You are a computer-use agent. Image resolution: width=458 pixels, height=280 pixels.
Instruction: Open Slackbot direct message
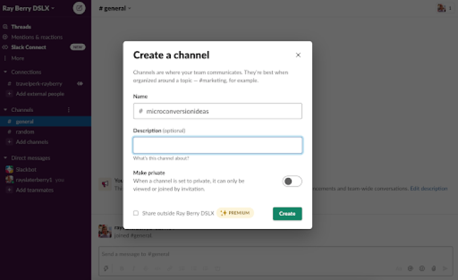[26, 169]
